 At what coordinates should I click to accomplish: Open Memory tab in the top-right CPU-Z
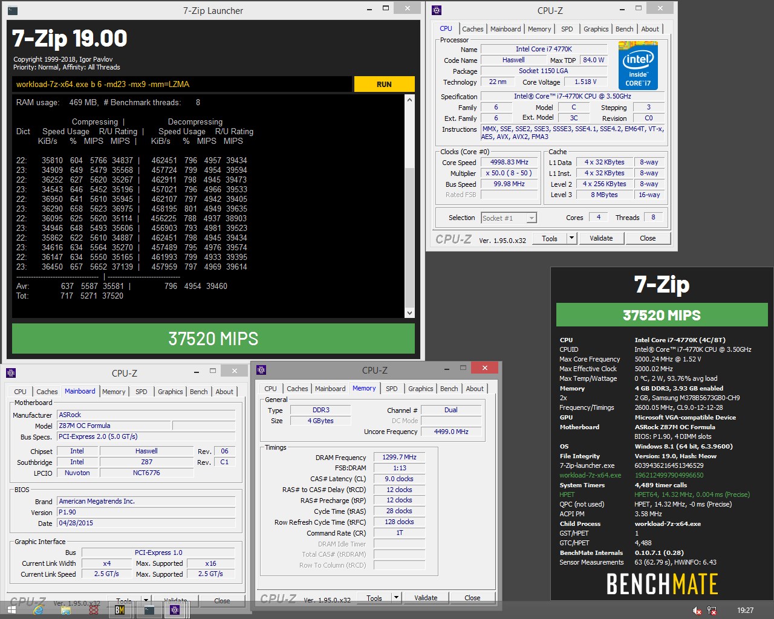click(539, 29)
